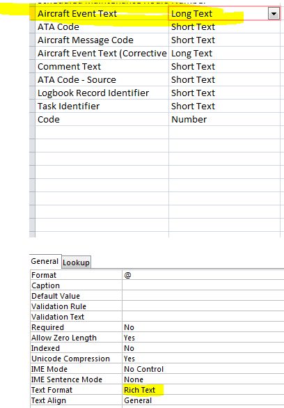The image size is (284, 408).
Task: Select the General properties tab
Action: point(45,261)
